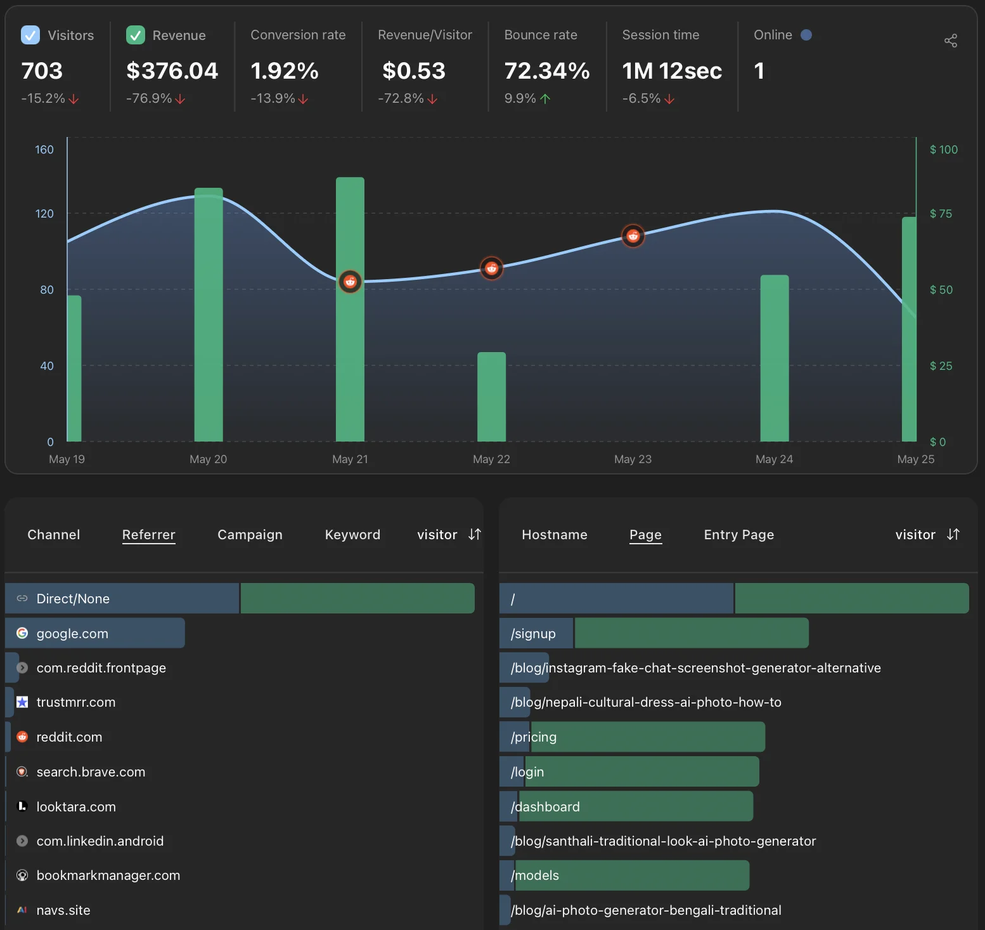Click the search.brave.com icon

[x=22, y=772]
